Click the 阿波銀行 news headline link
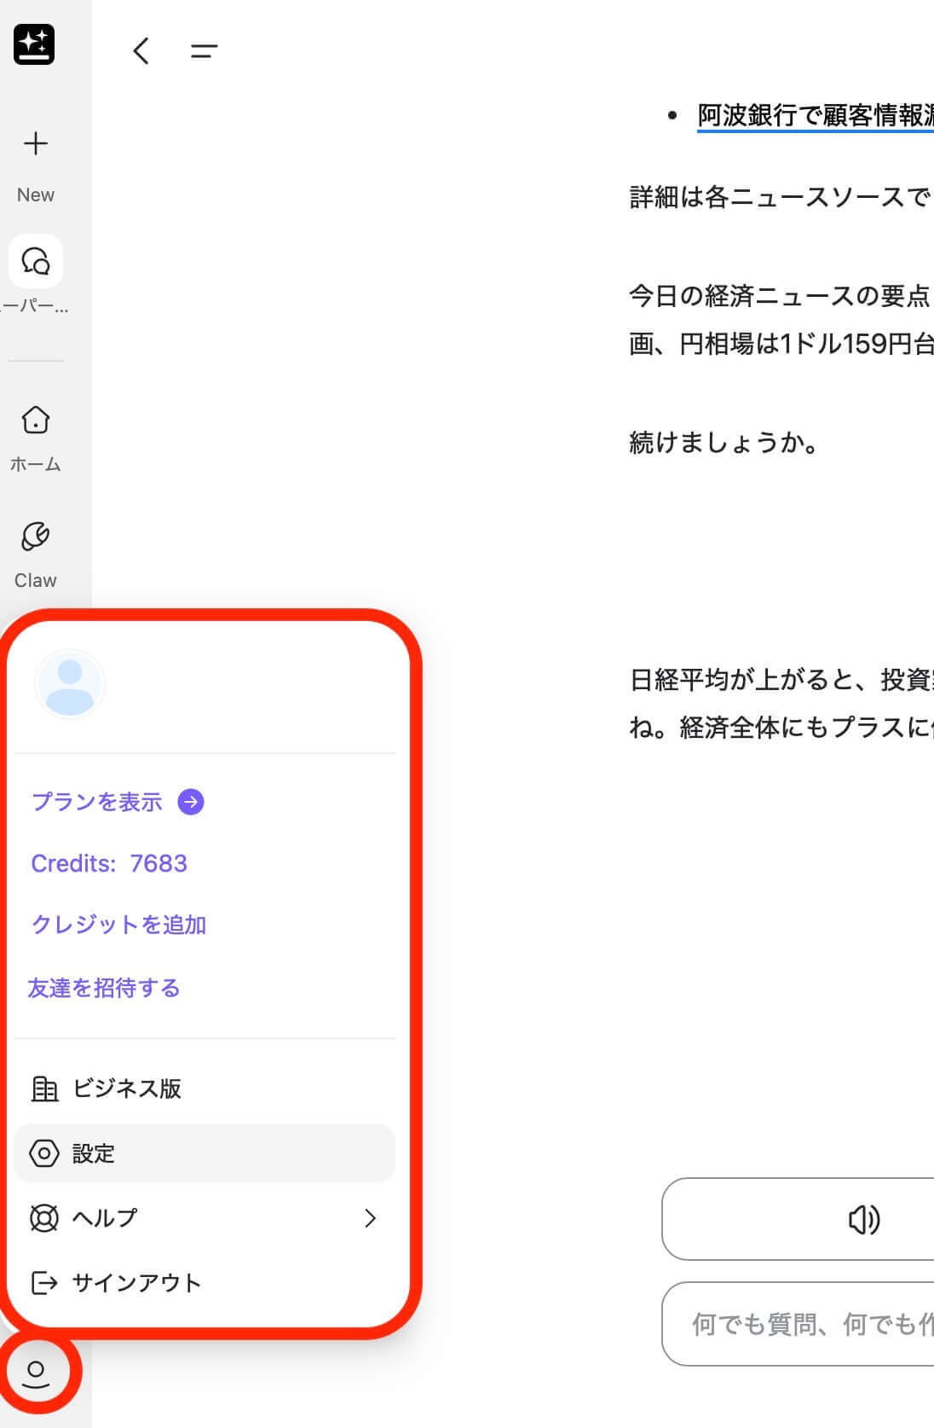The width and height of the screenshot is (934, 1428). 815,115
